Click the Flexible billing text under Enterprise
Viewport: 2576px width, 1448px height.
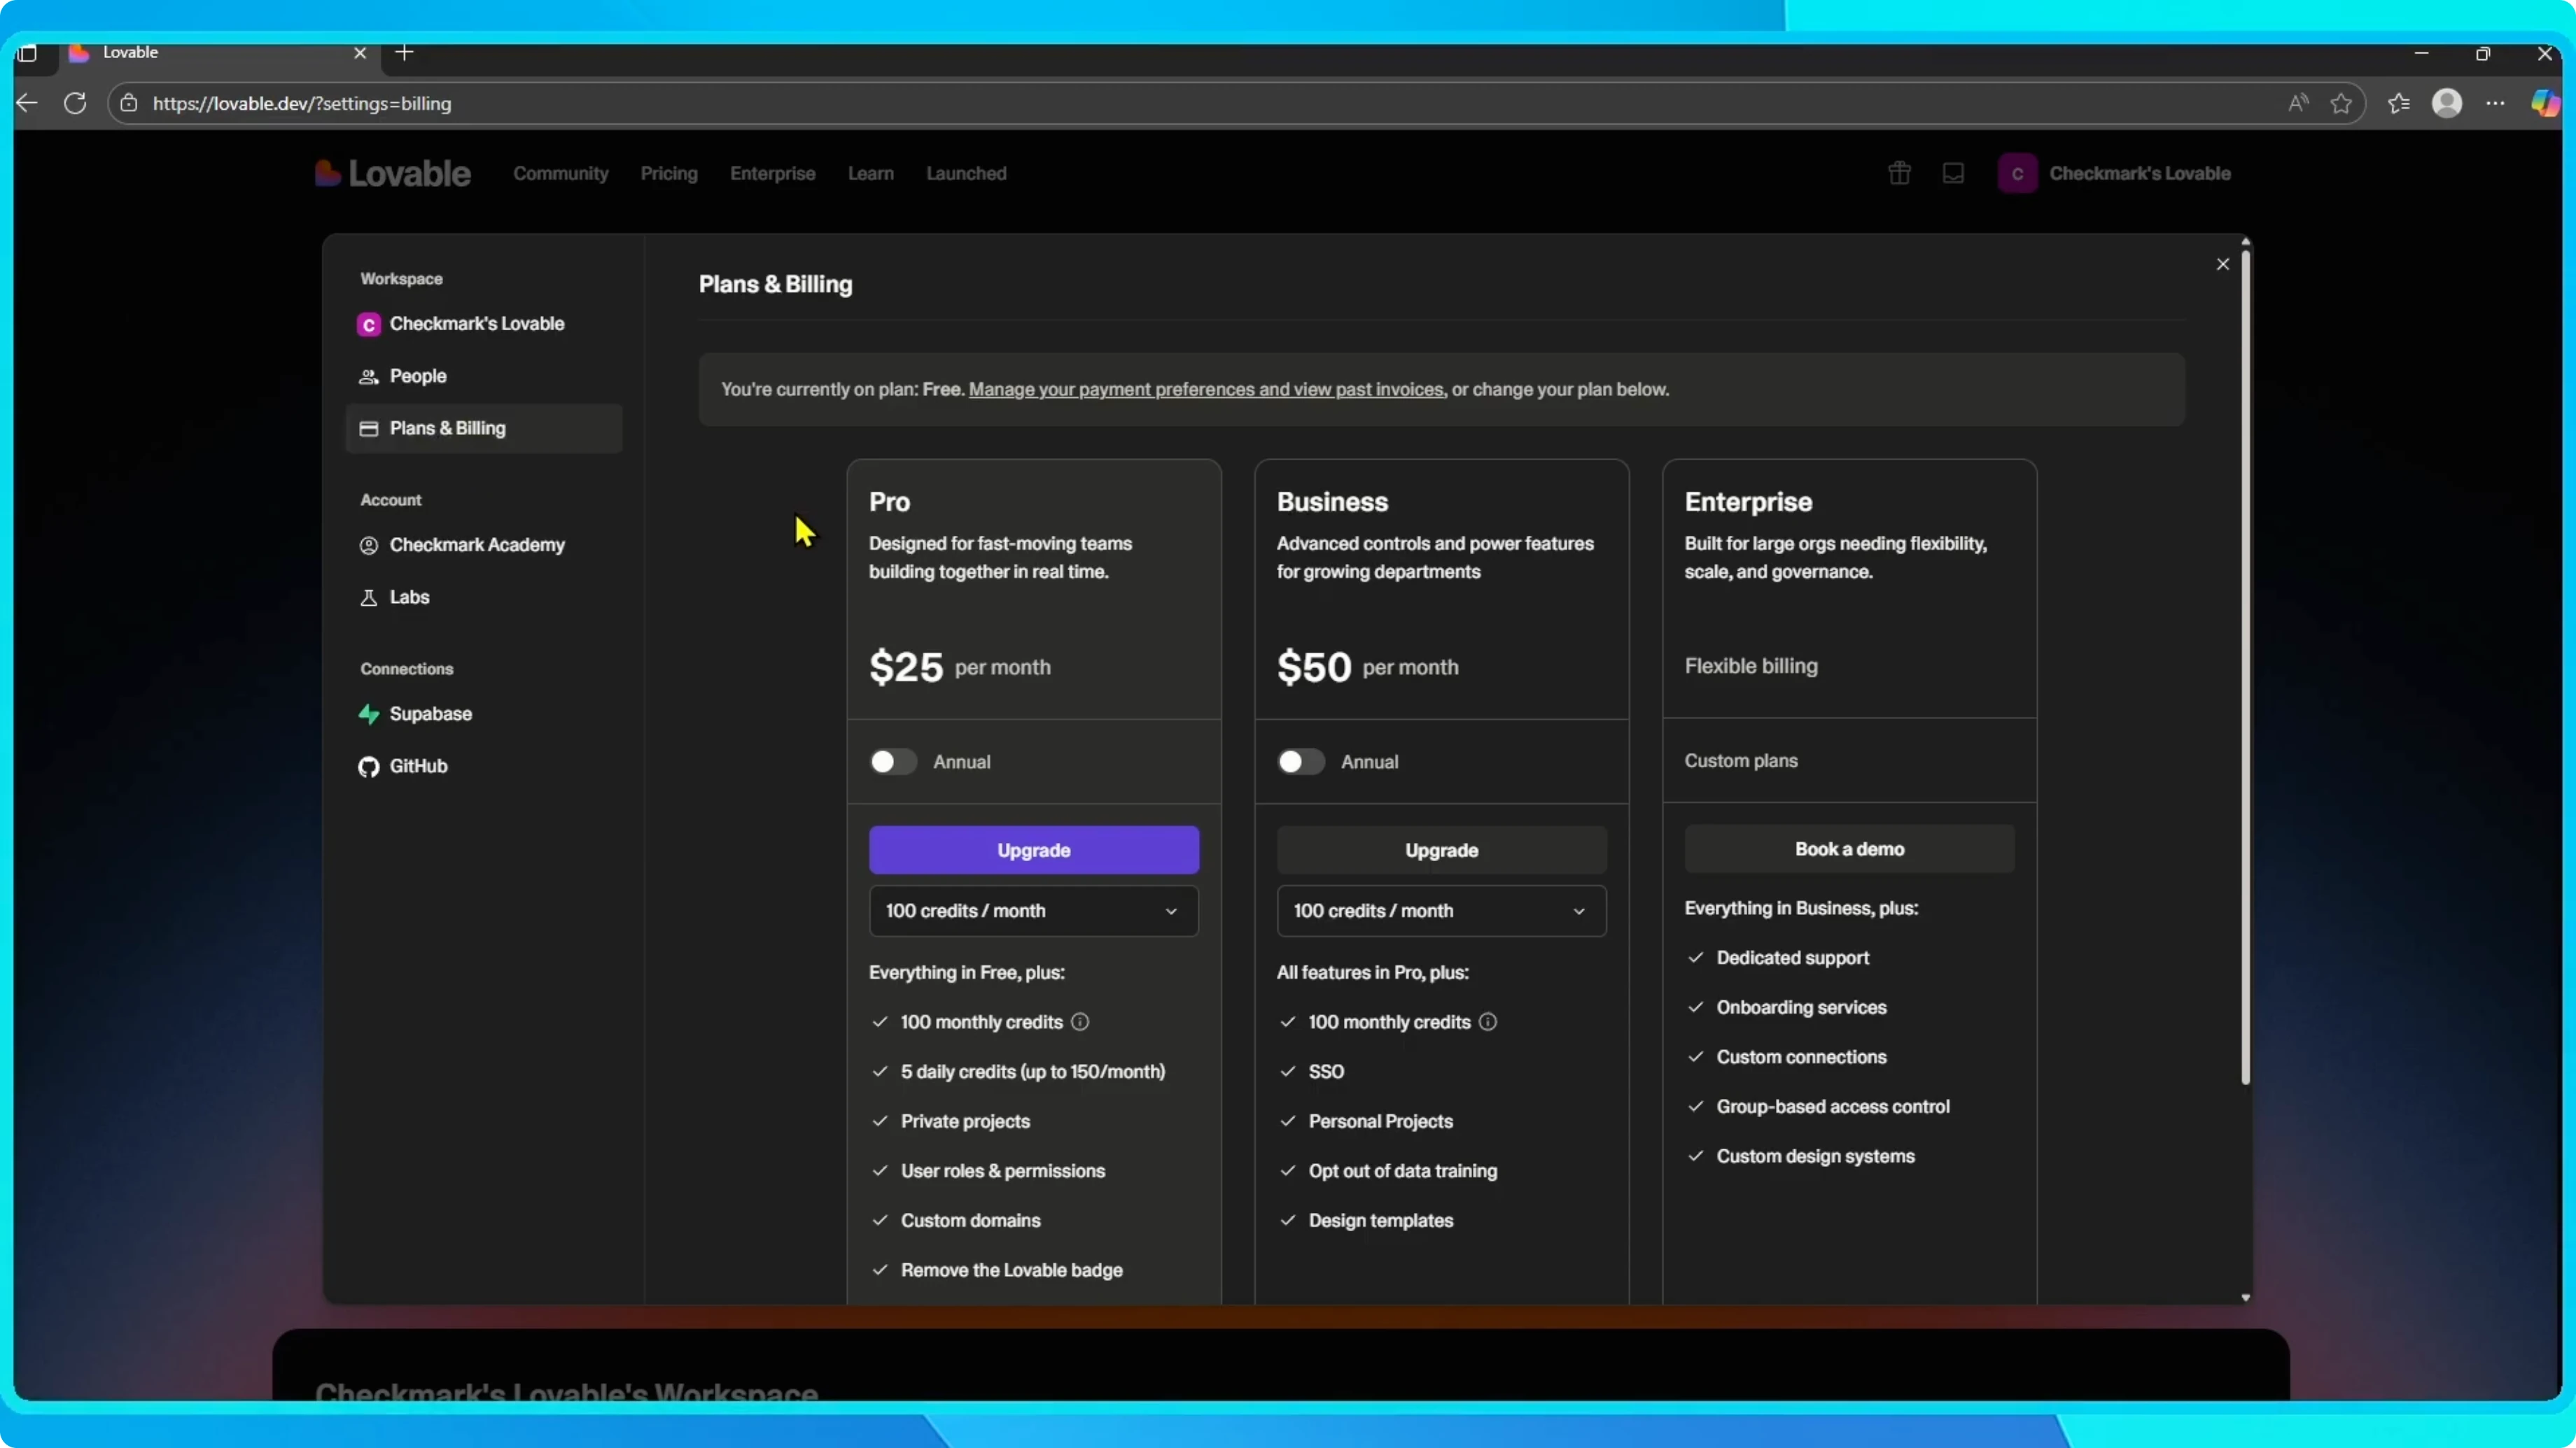click(x=1751, y=665)
